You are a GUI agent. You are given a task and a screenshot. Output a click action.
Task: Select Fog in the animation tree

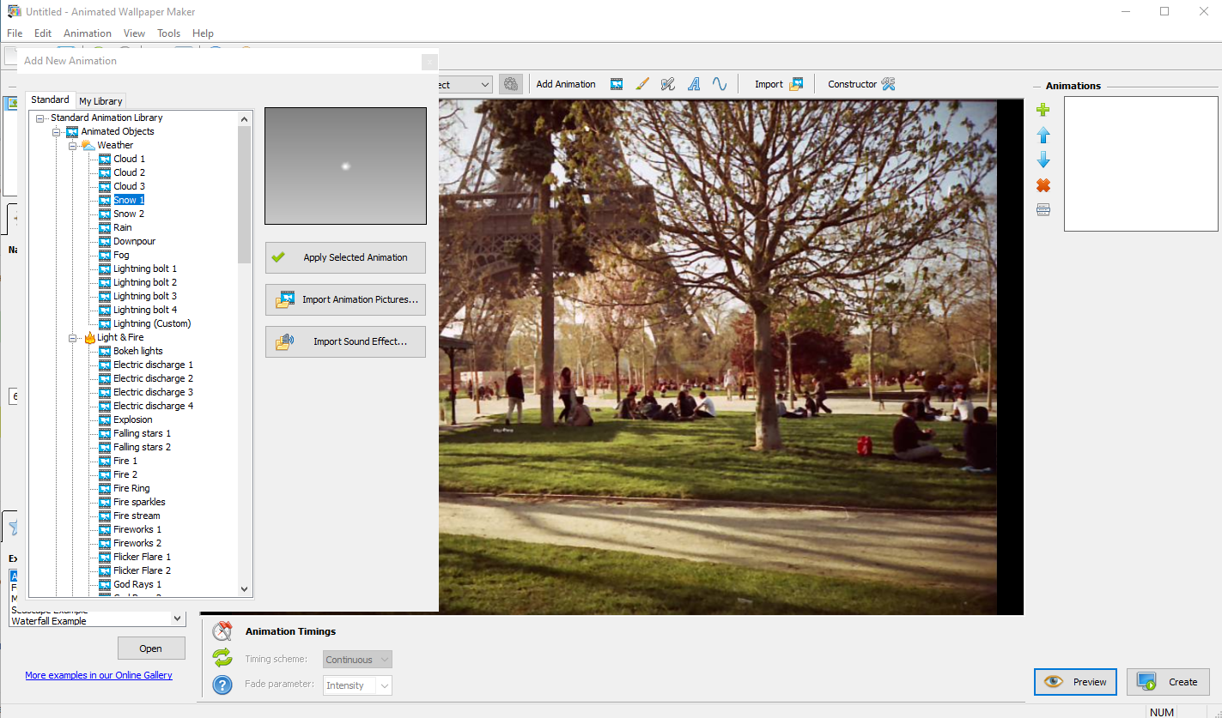(121, 255)
